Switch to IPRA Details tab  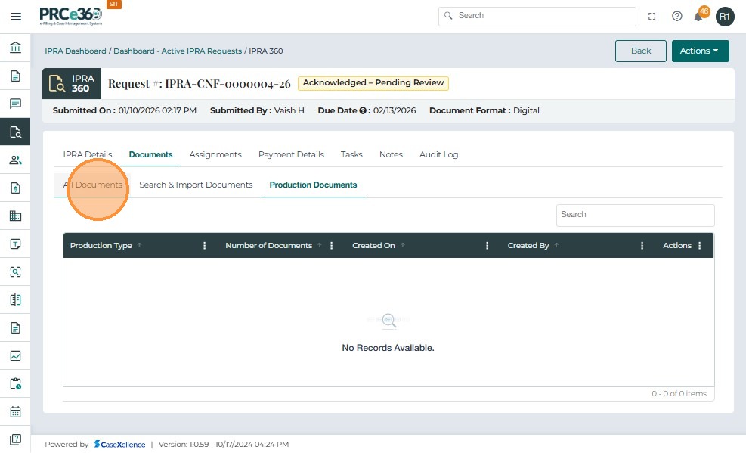pos(88,154)
